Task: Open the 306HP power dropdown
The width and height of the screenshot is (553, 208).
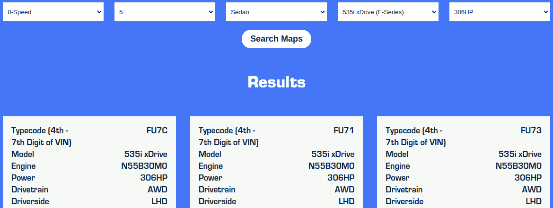Action: click(x=500, y=12)
